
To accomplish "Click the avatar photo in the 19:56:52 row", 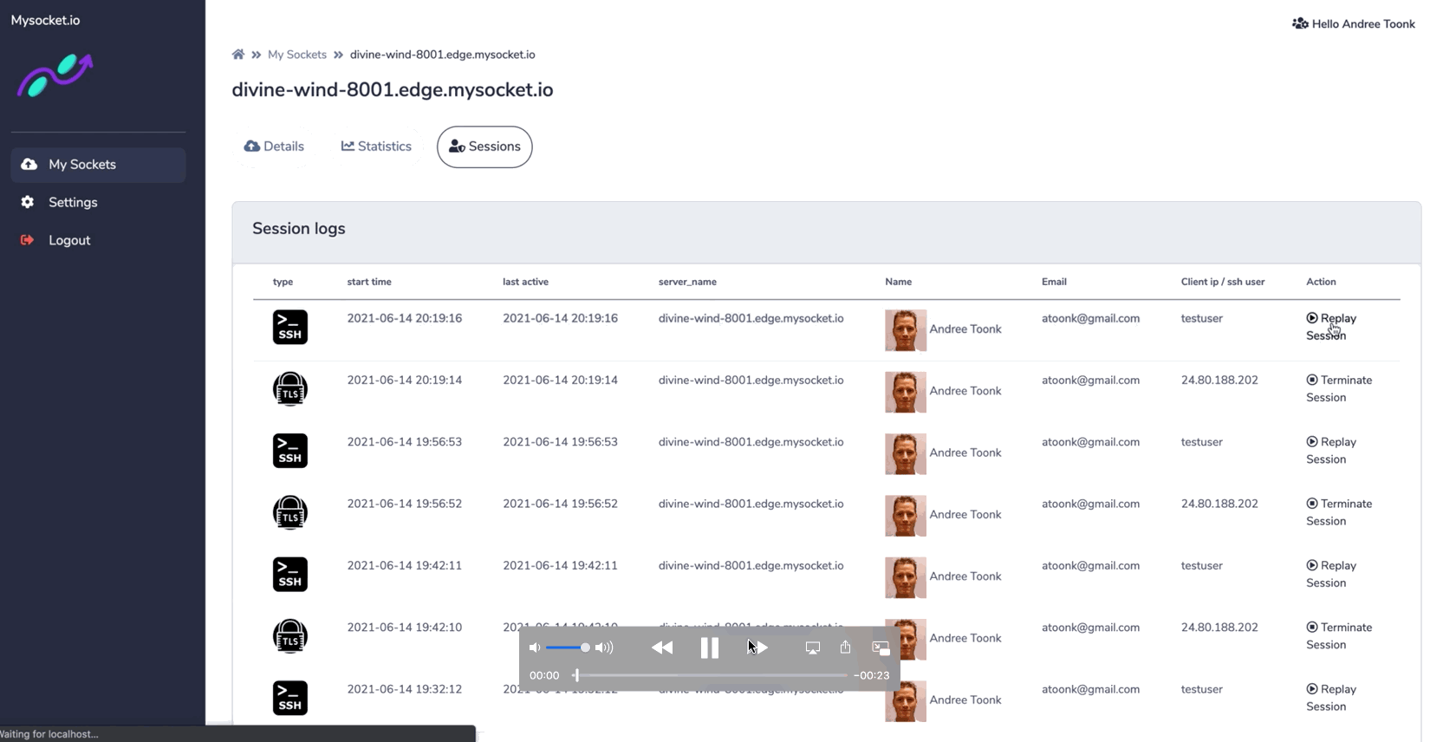I will pos(906,516).
